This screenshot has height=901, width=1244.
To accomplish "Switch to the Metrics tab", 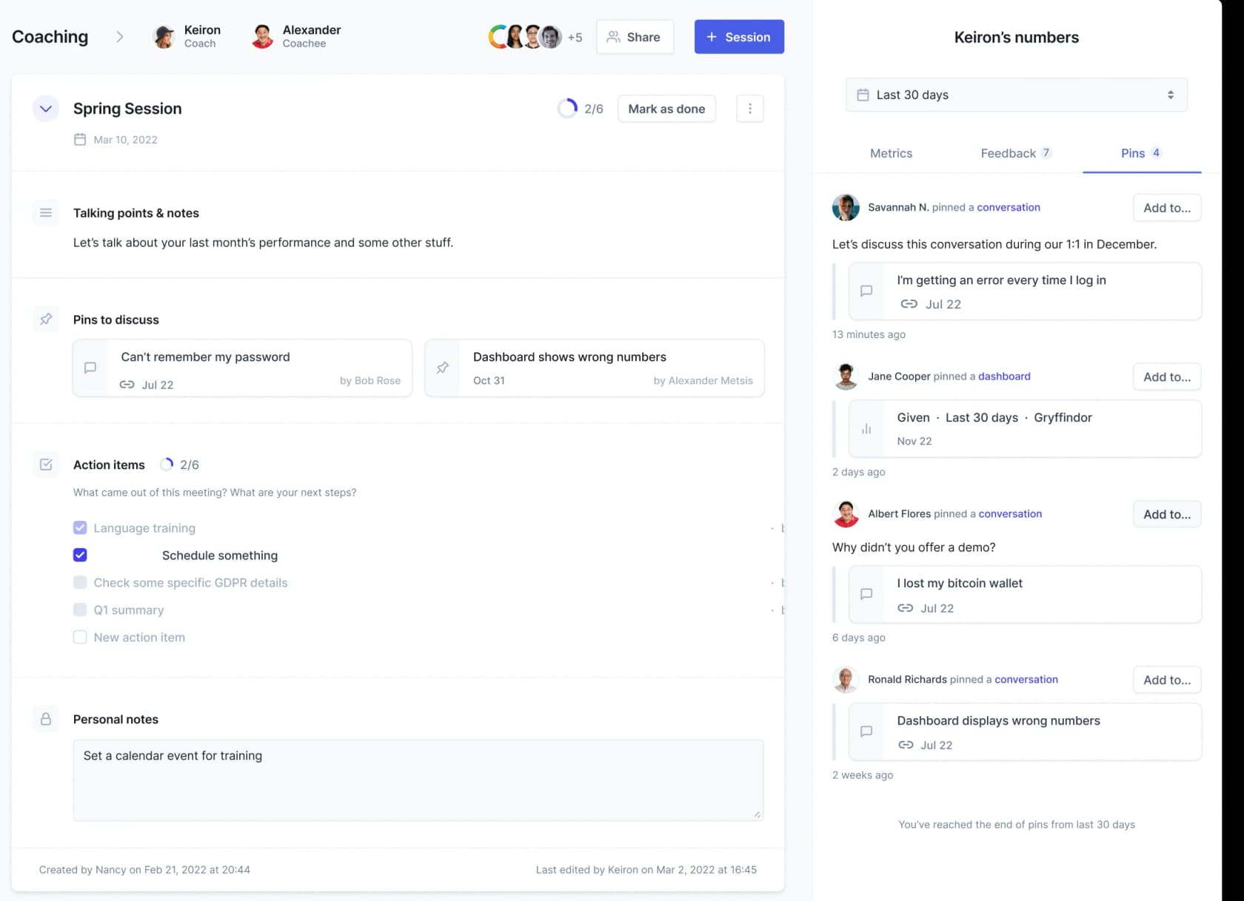I will [x=891, y=153].
